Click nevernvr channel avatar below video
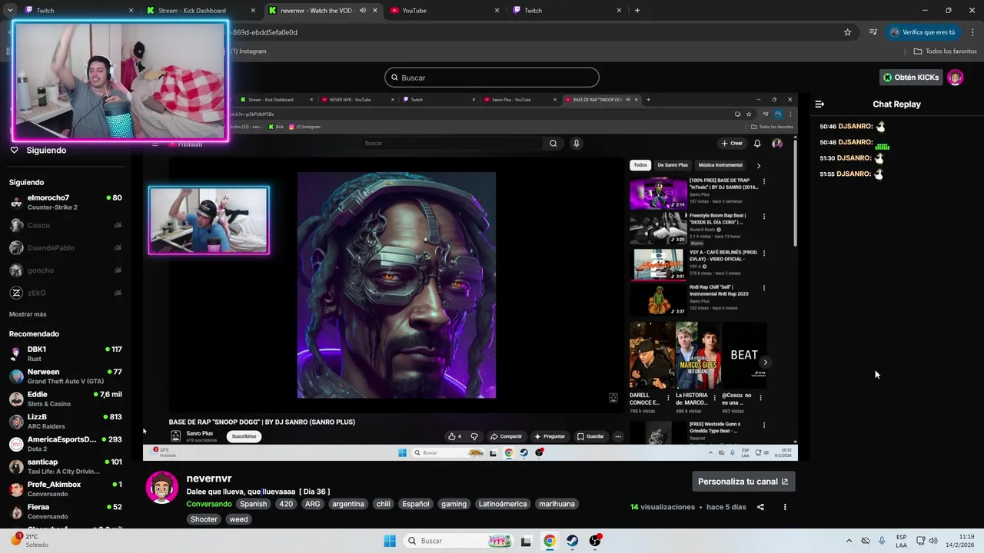This screenshot has height=553, width=984. 162,488
